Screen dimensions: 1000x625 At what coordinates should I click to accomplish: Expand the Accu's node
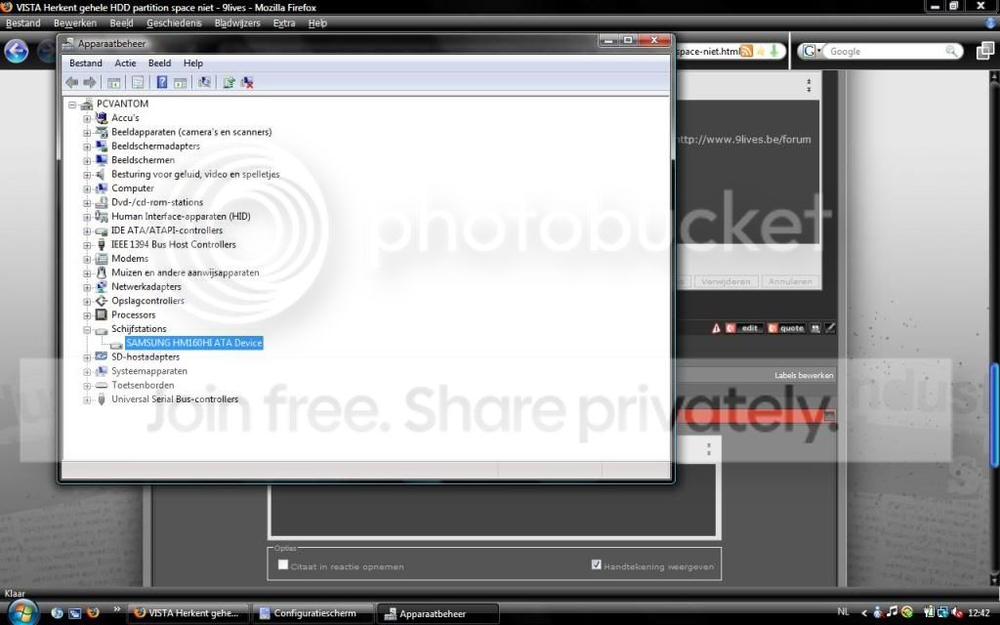pos(87,118)
